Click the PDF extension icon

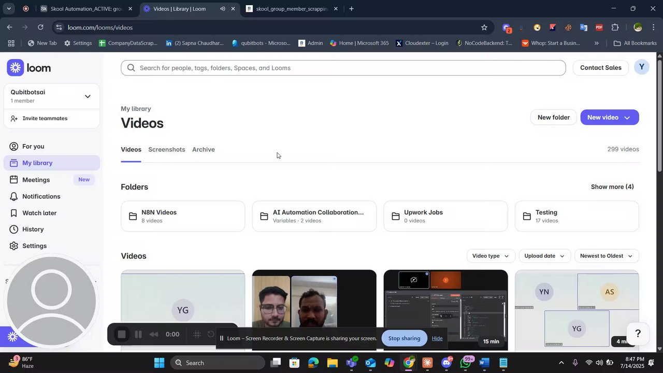pos(599,27)
